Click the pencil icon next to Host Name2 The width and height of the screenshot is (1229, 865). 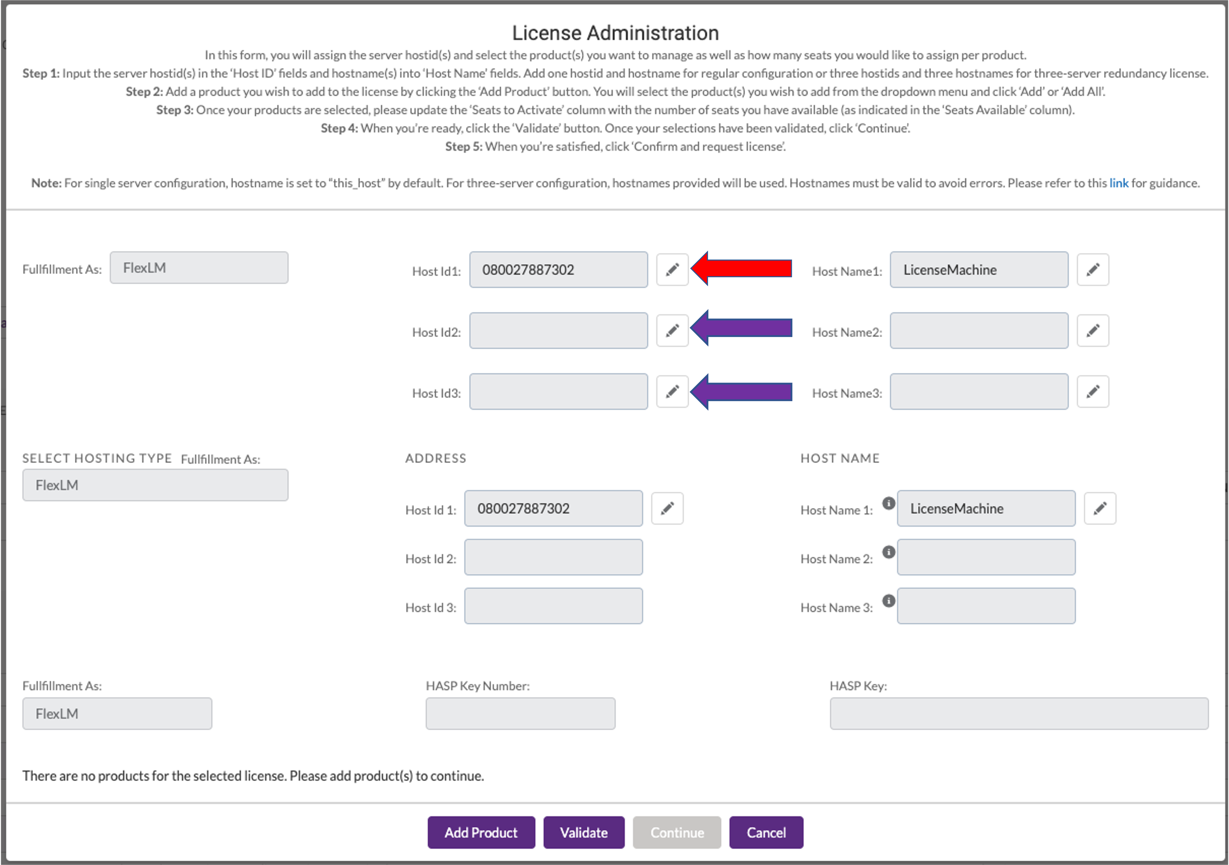point(1093,330)
